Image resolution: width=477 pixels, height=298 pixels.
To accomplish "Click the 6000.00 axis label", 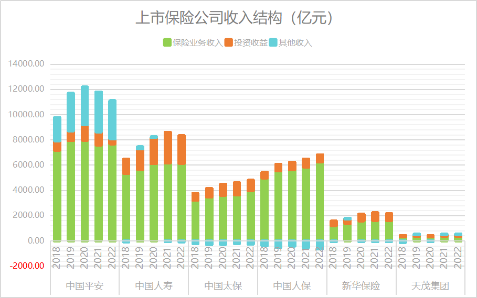I will [28, 165].
